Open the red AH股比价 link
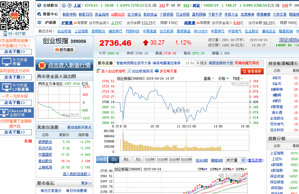 (118, 14)
